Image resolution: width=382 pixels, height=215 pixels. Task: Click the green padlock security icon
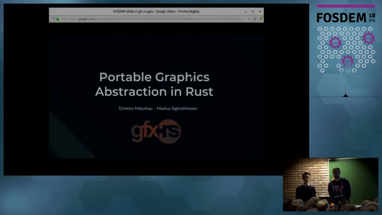click(x=58, y=19)
